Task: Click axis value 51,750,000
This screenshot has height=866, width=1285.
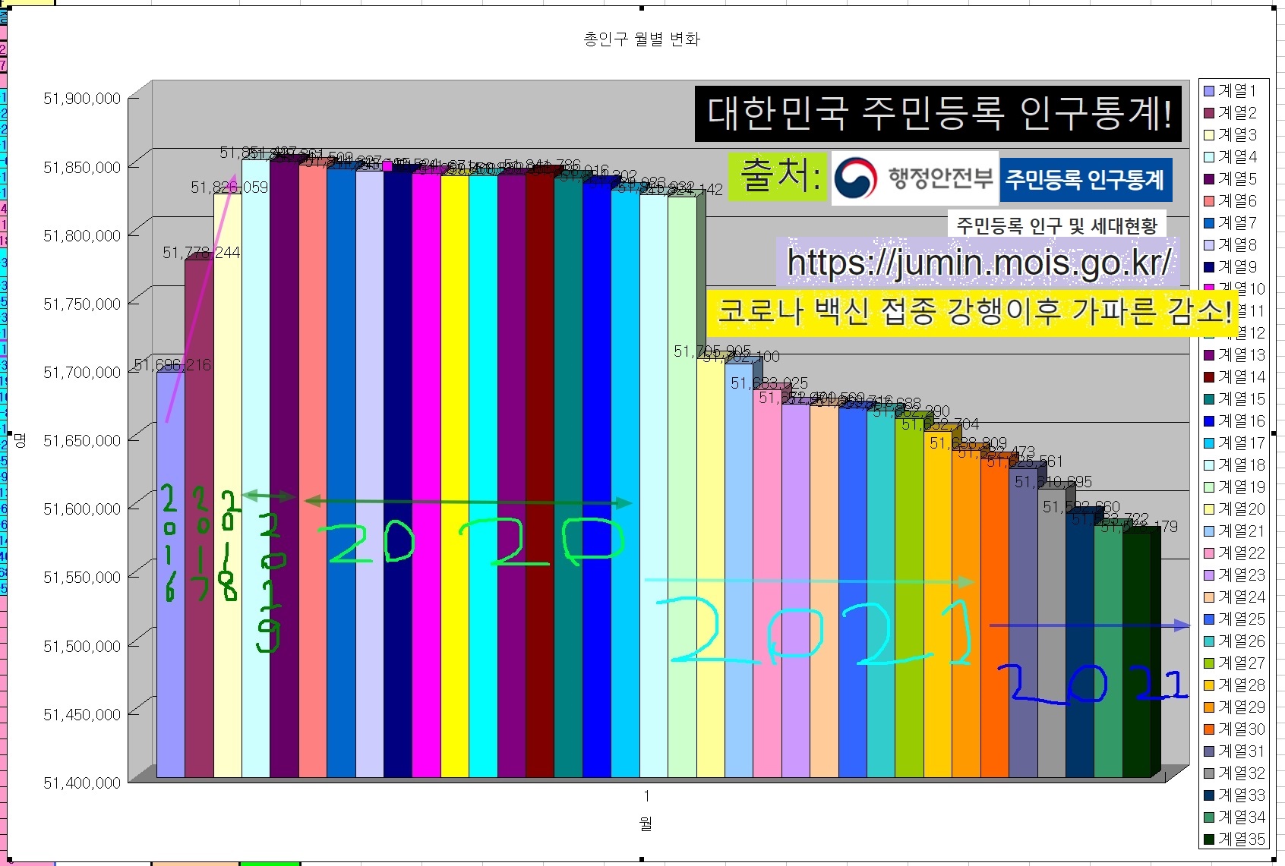Action: pos(82,304)
